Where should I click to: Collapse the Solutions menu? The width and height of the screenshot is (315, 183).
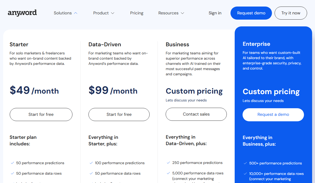[65, 13]
